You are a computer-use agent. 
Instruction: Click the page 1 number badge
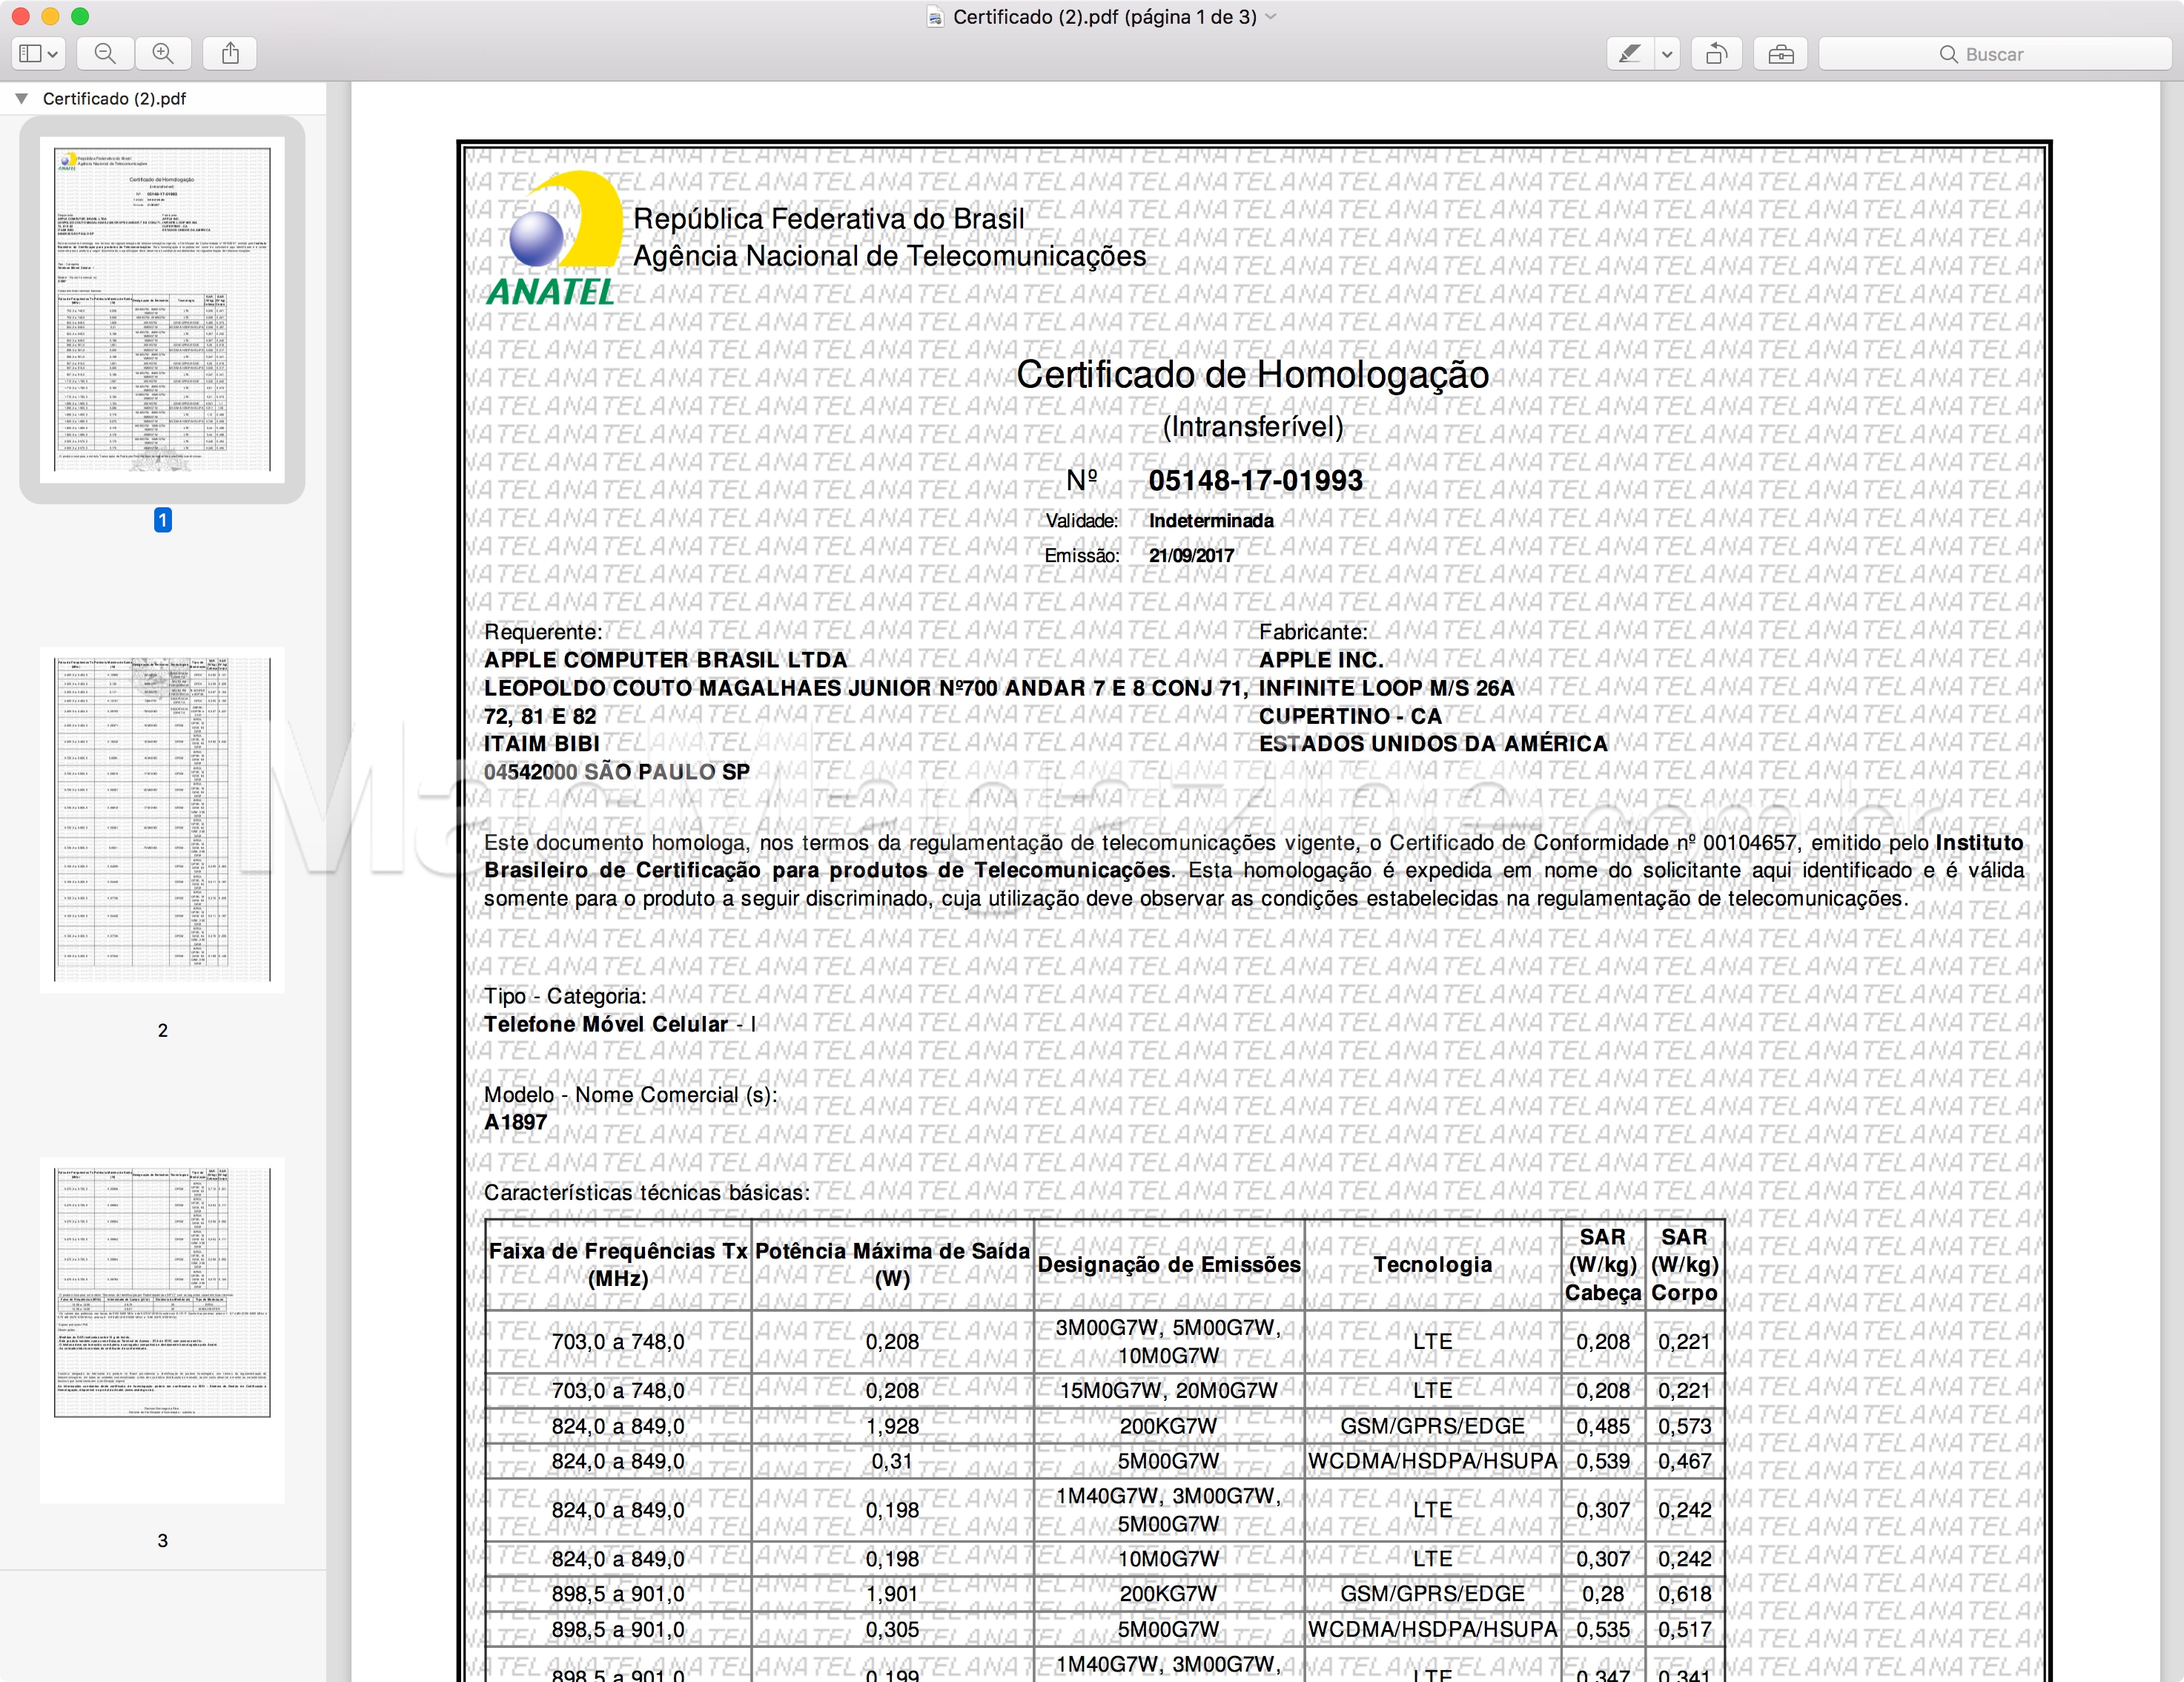click(x=162, y=519)
